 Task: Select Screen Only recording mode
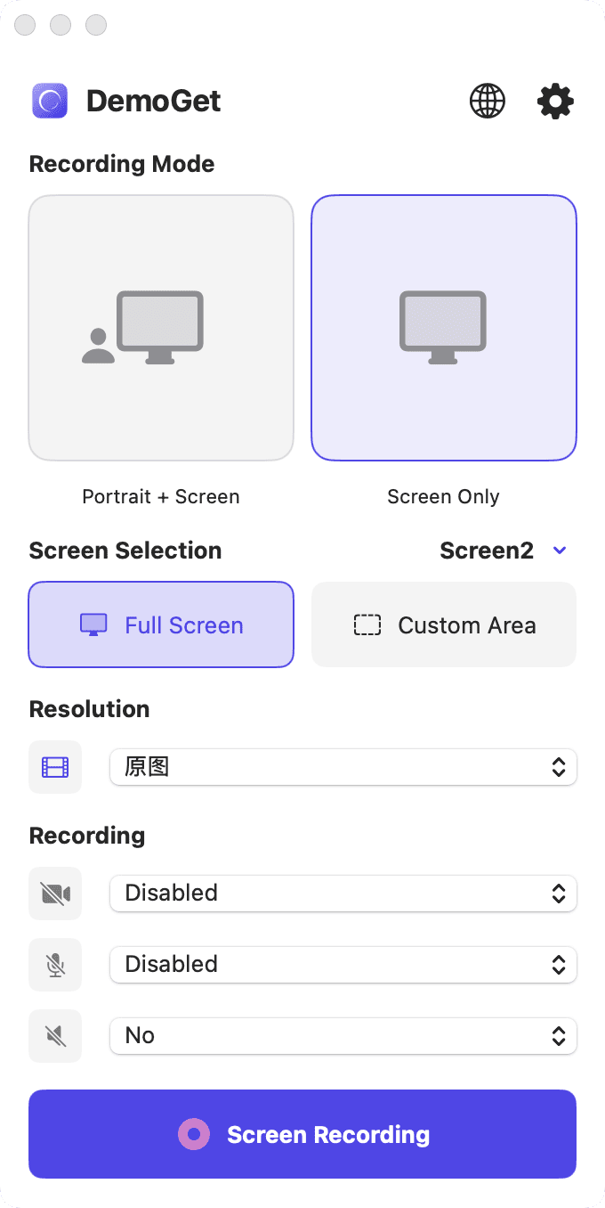click(x=443, y=328)
